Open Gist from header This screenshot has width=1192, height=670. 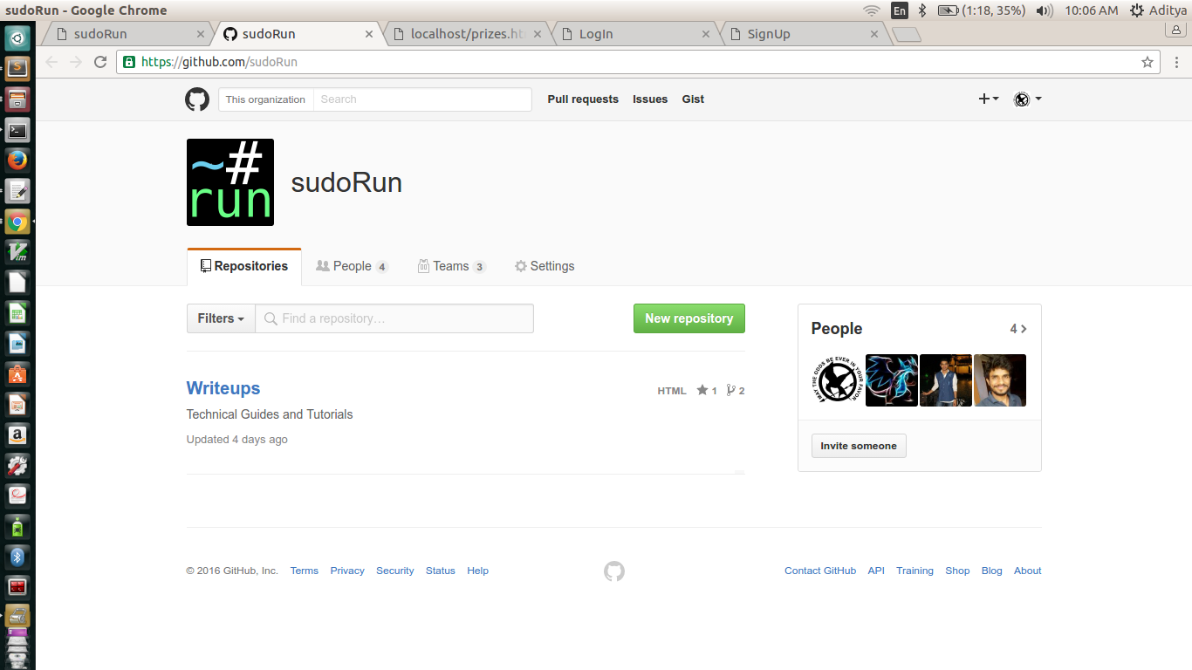click(x=693, y=99)
